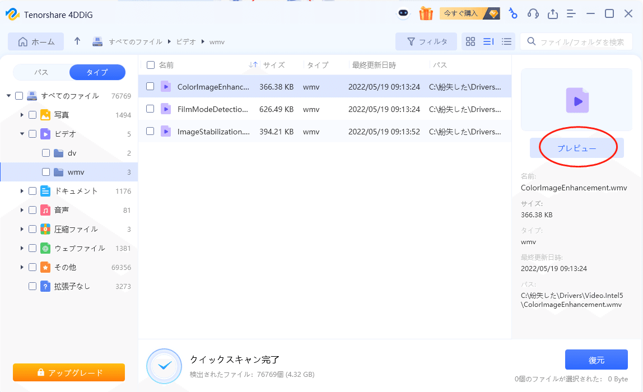Select all files with the header checkbox
Image resolution: width=643 pixels, height=392 pixels.
(x=150, y=64)
